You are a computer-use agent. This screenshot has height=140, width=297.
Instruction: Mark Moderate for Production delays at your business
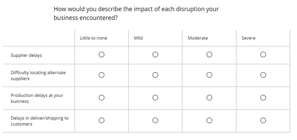[209, 98]
